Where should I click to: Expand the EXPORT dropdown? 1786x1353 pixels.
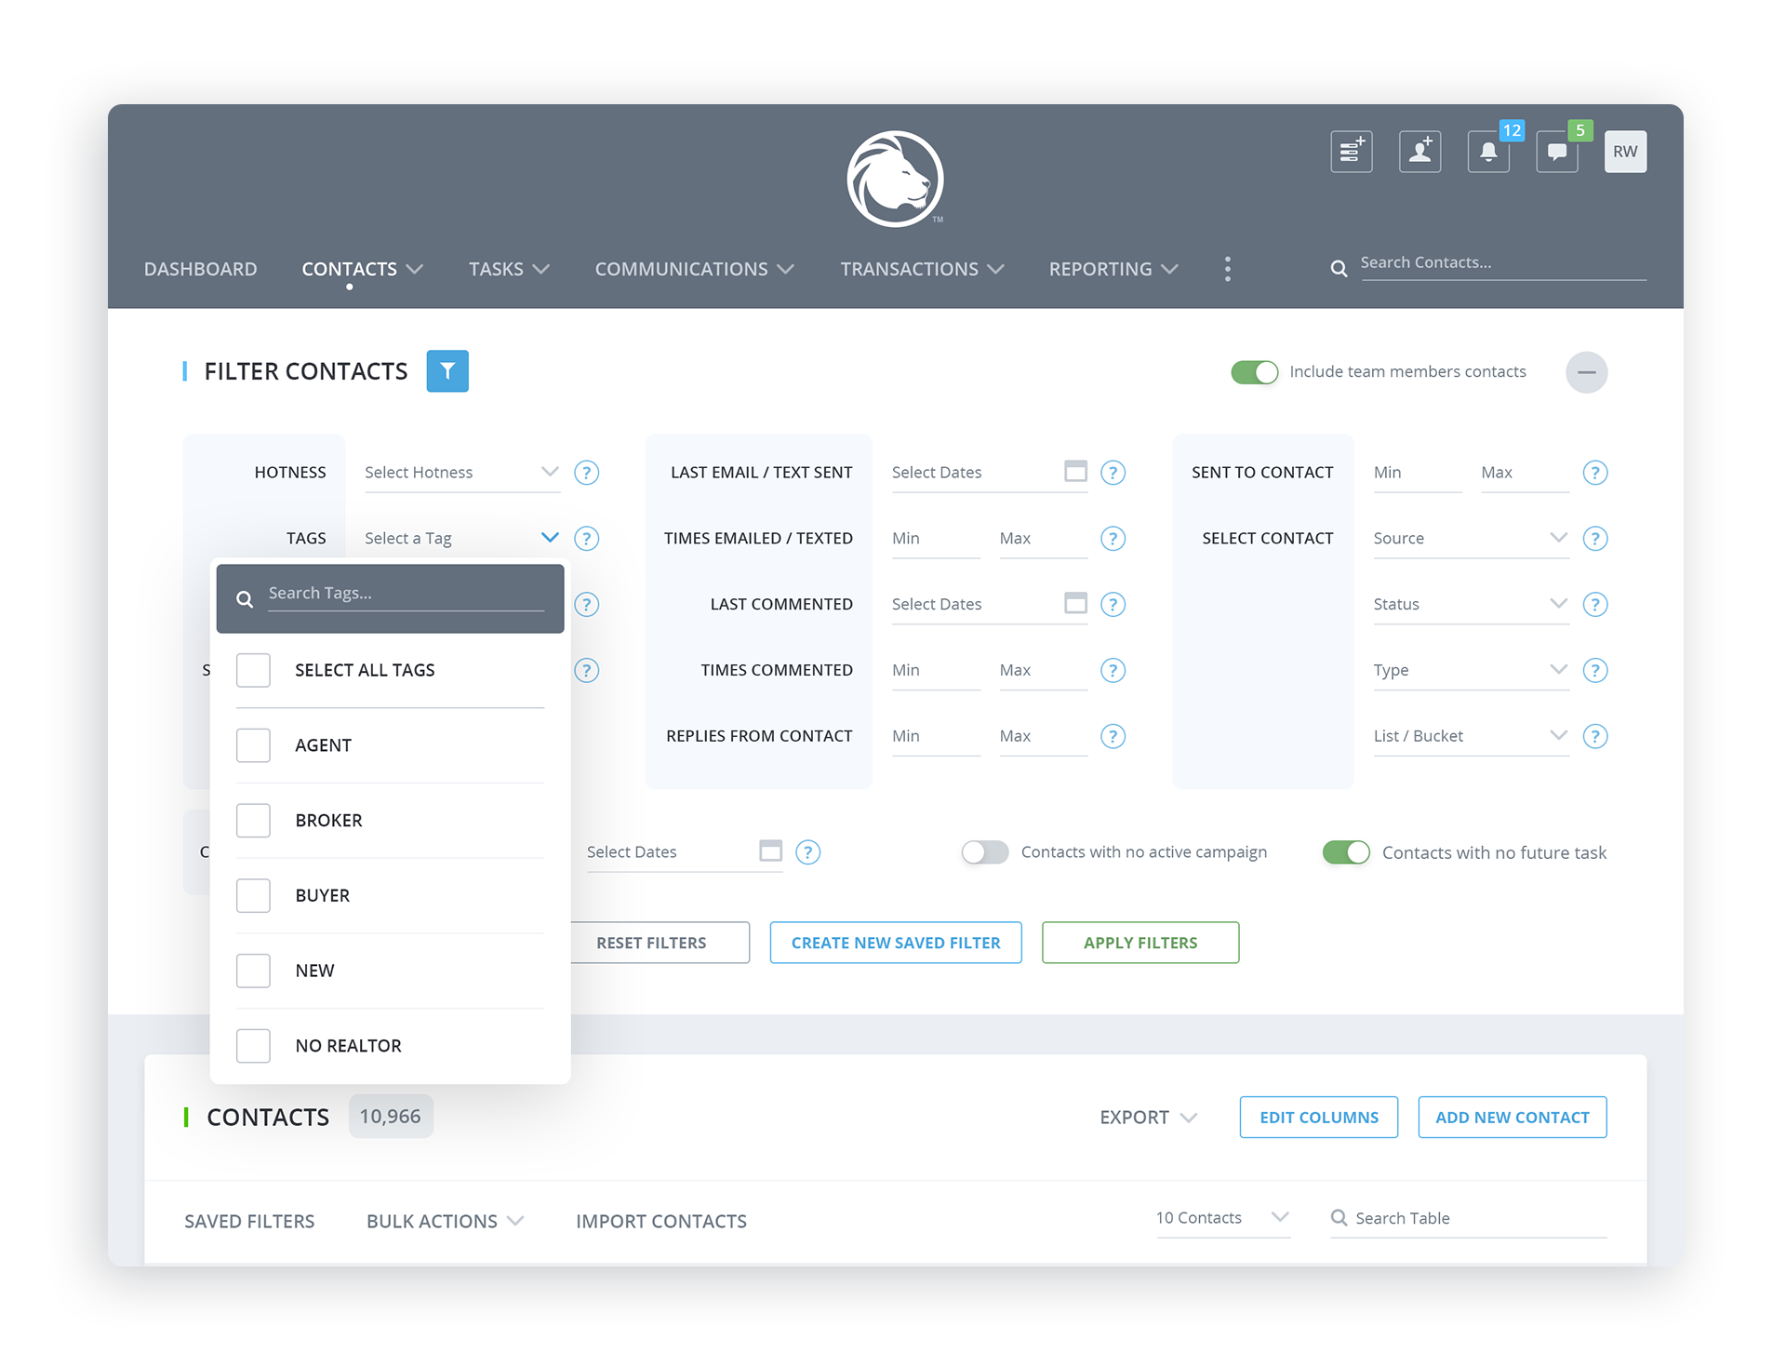(x=1148, y=1118)
